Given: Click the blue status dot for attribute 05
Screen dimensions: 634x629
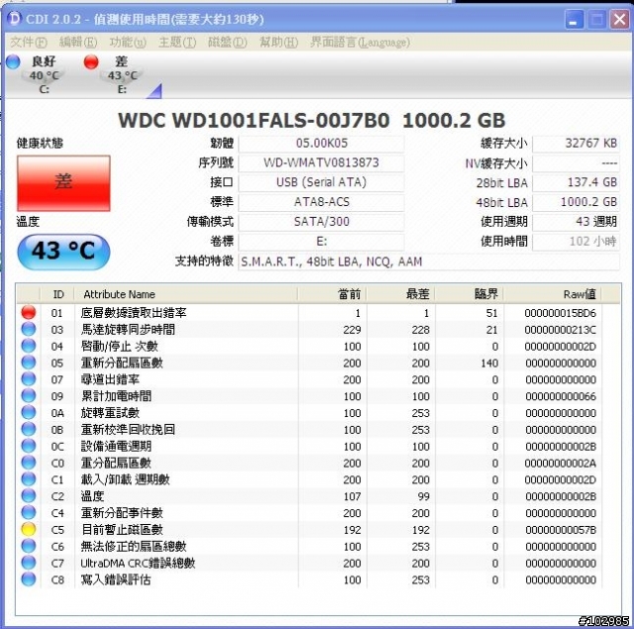Looking at the screenshot, I should [x=29, y=363].
